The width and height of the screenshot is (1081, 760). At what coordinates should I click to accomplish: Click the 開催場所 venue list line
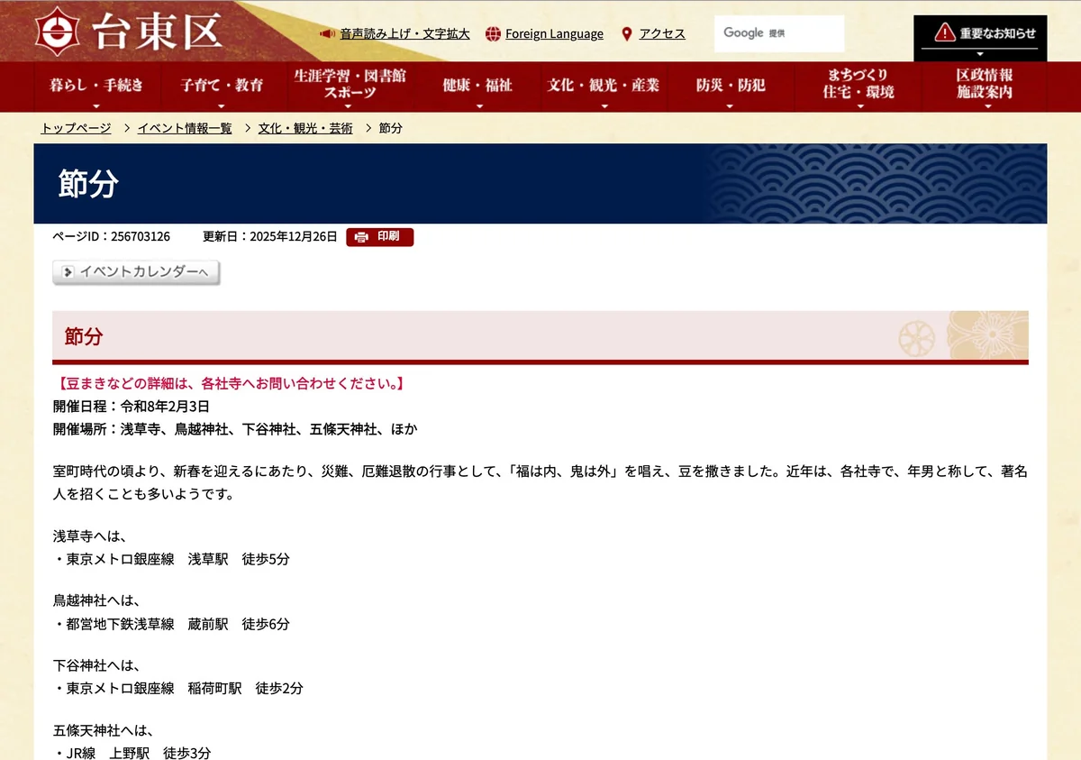pos(235,429)
